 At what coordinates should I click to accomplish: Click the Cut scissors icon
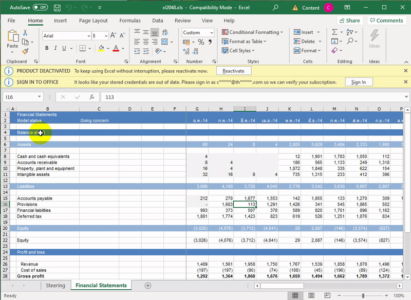pos(25,33)
